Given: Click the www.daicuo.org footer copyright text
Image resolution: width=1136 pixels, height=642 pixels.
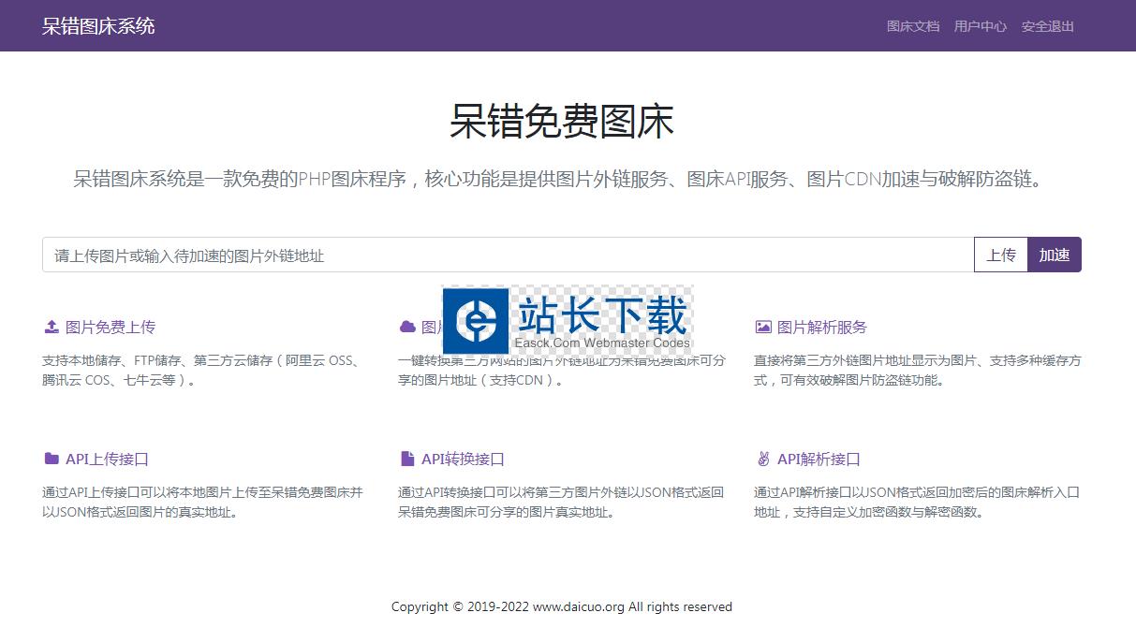Looking at the screenshot, I should point(578,606).
